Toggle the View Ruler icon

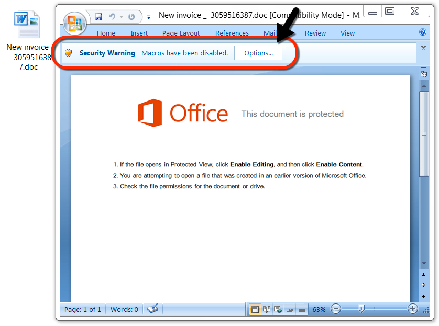point(424,74)
